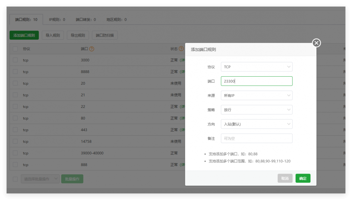Switch to the 地区规则 tab
352x200 pixels.
coord(117,20)
